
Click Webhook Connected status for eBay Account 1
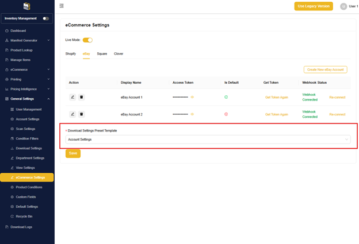click(310, 97)
